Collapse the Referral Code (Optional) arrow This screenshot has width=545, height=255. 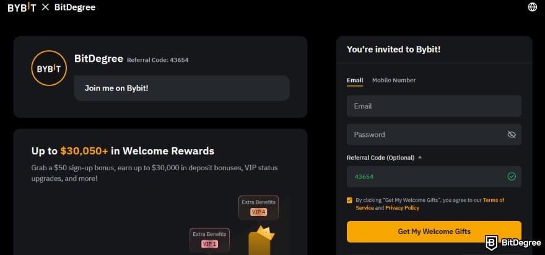419,157
